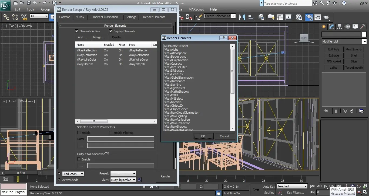Click the Open File folder icon

coord(22,3)
